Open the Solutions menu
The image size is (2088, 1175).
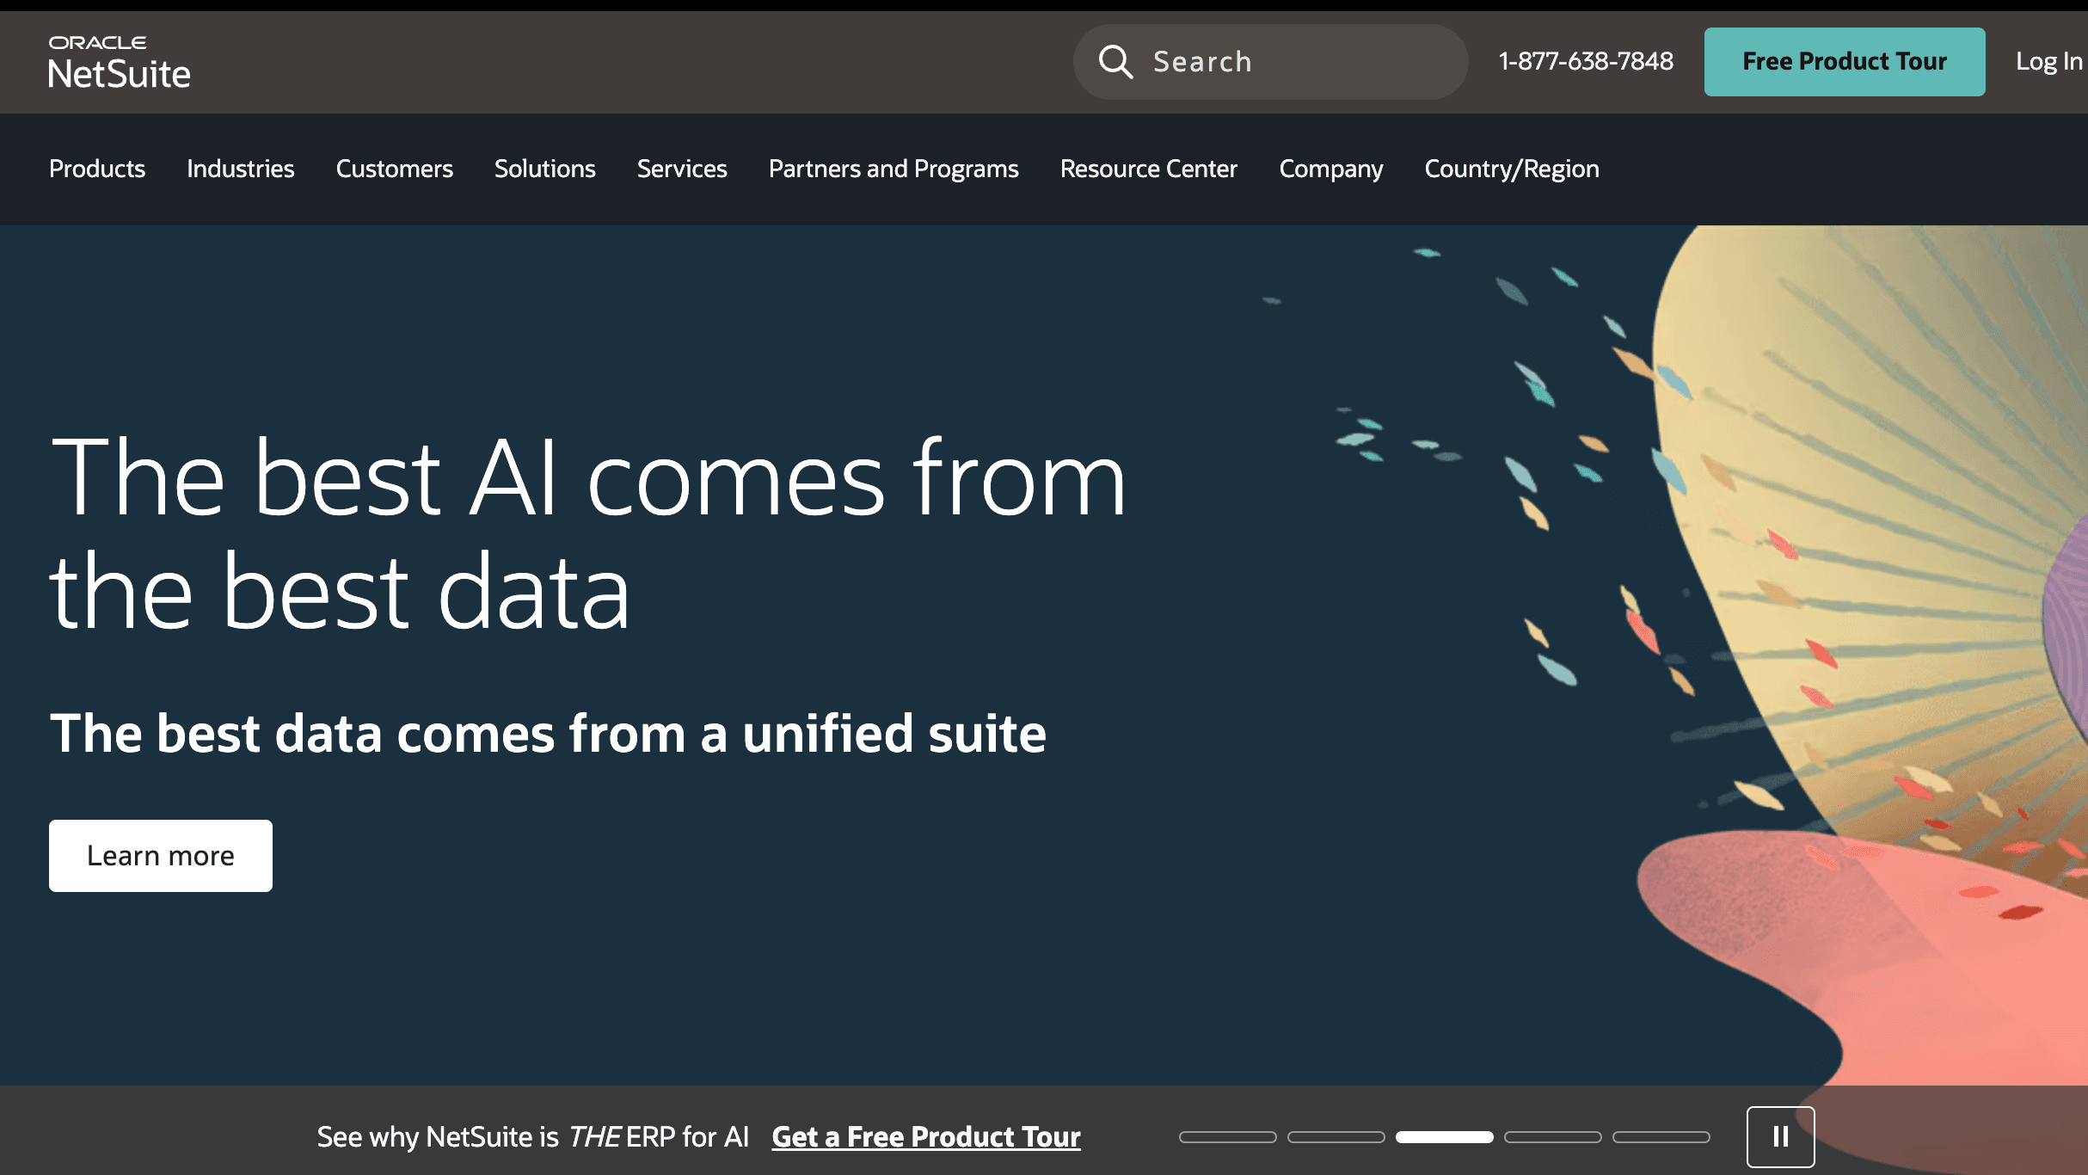click(x=545, y=169)
